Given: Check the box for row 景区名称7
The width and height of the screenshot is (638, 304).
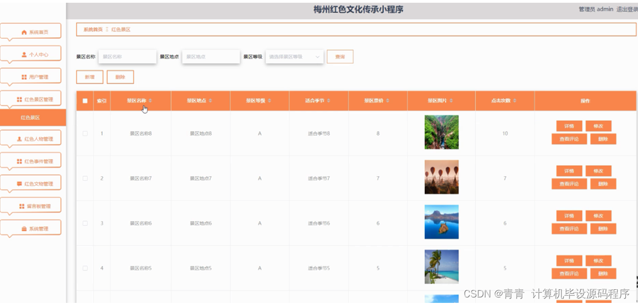Looking at the screenshot, I should (x=85, y=178).
